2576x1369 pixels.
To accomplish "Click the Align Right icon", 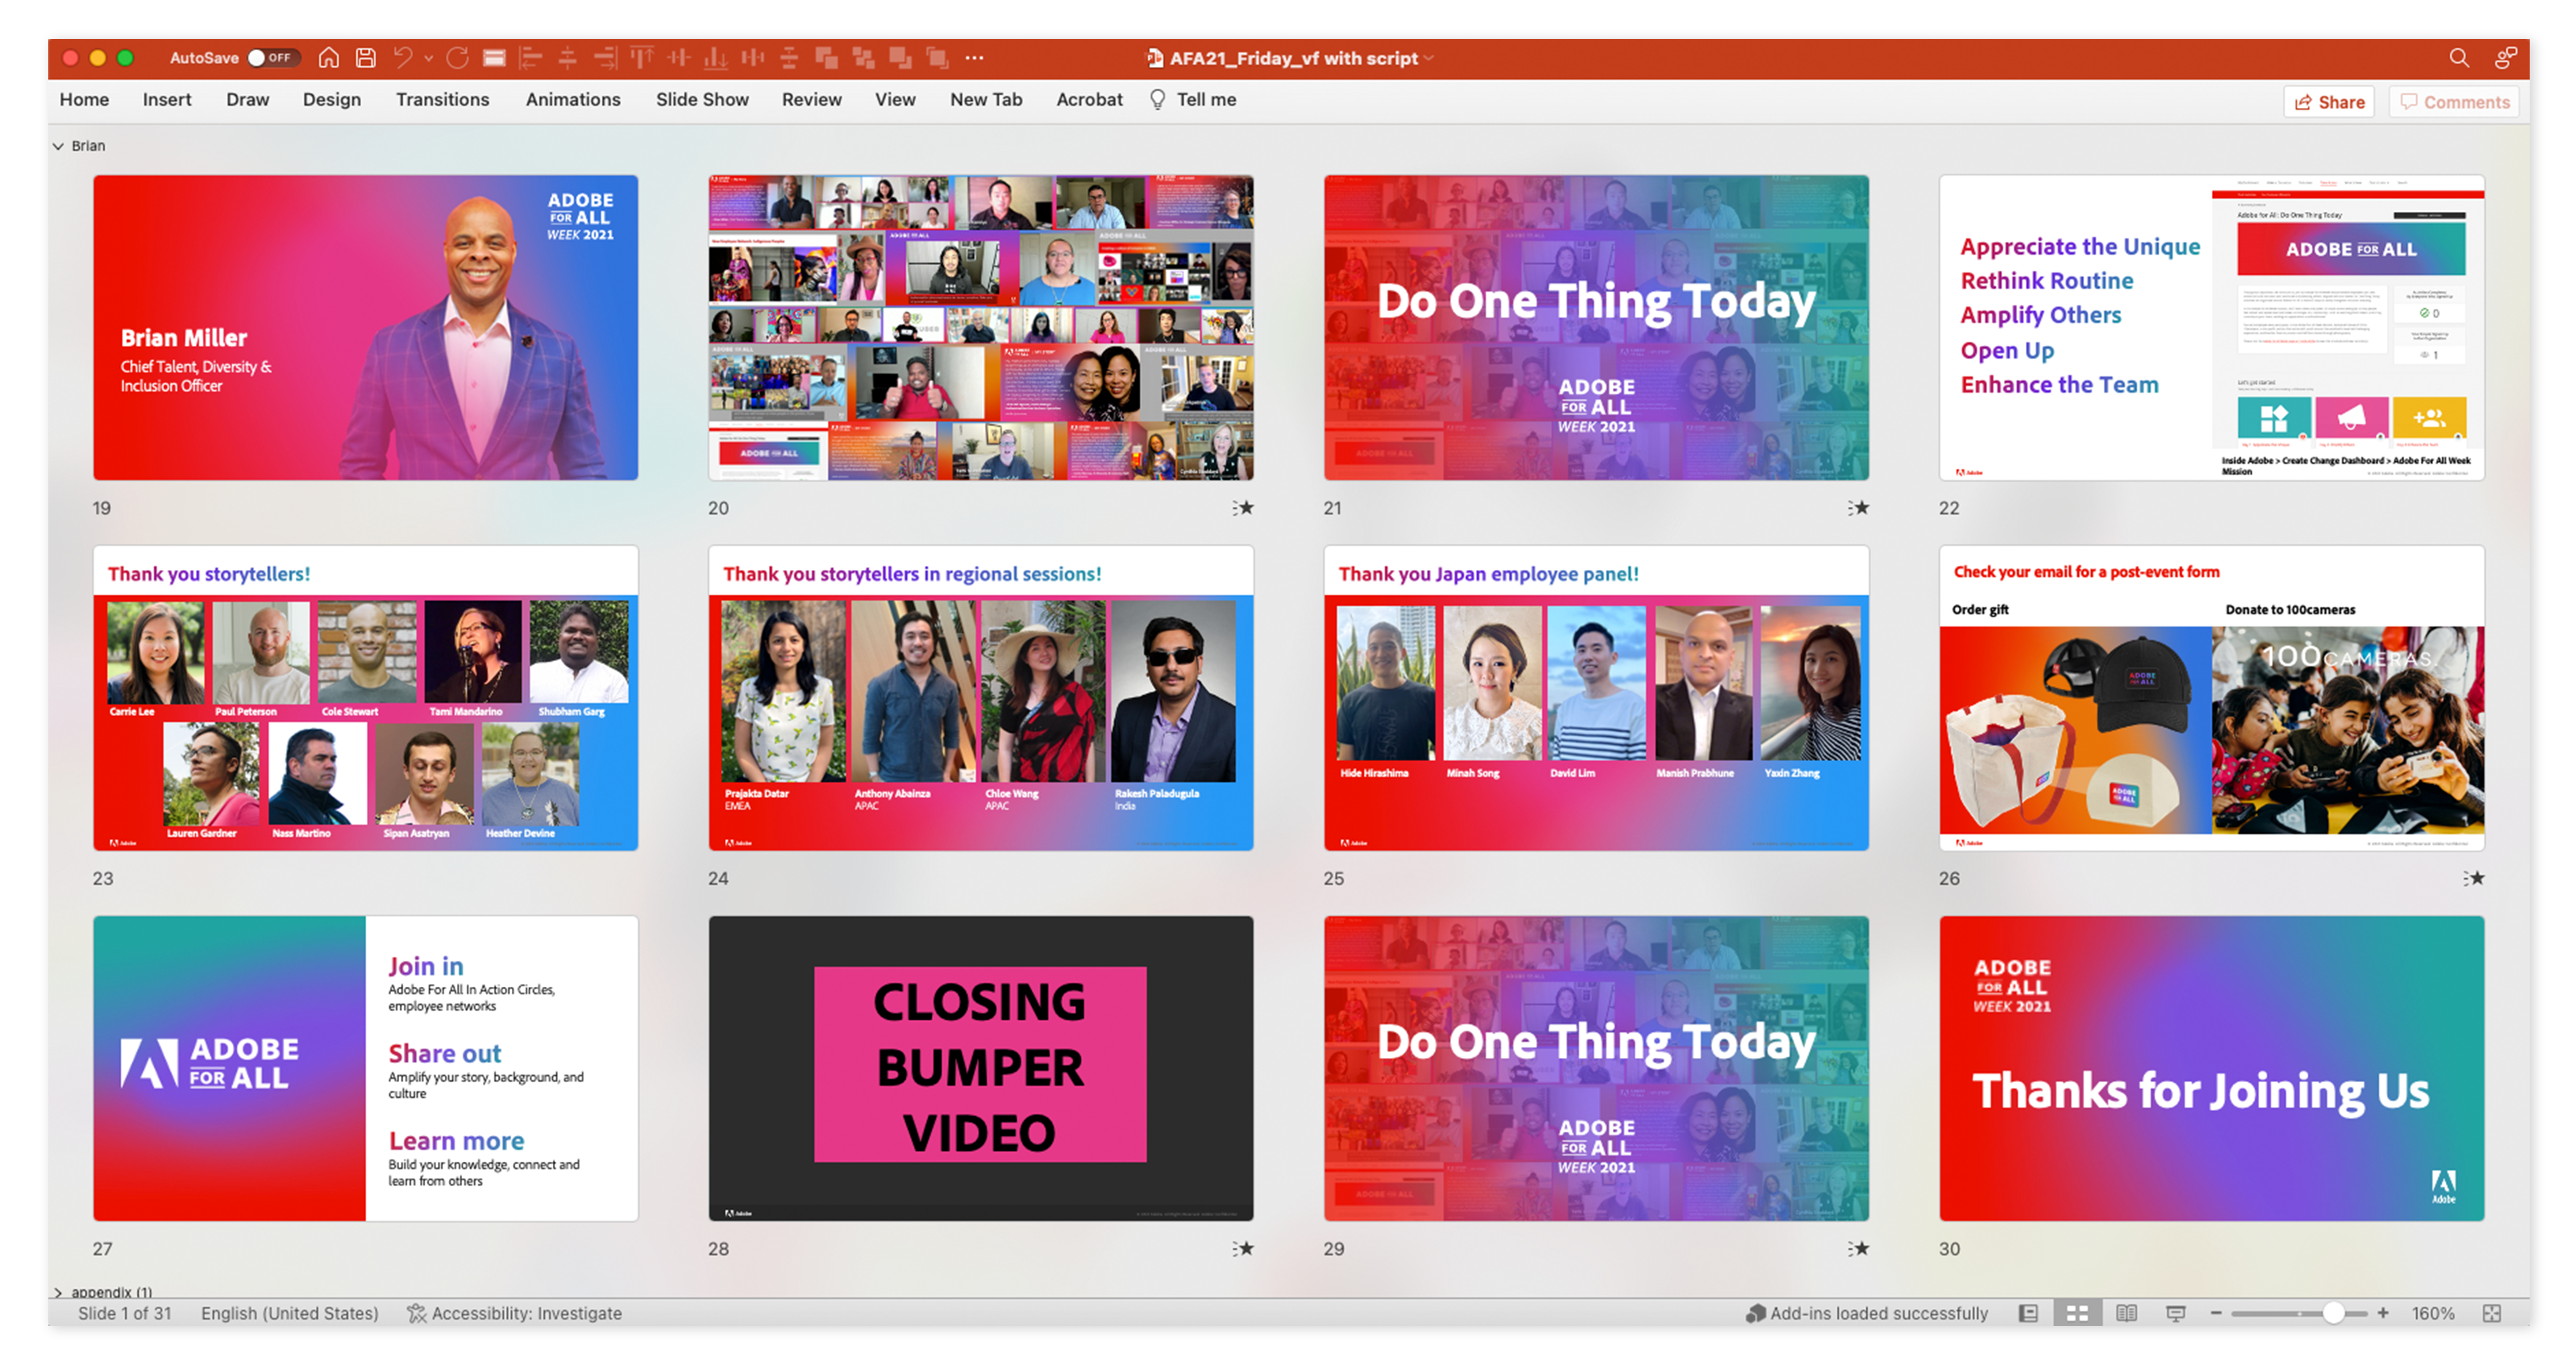I will pyautogui.click(x=605, y=58).
